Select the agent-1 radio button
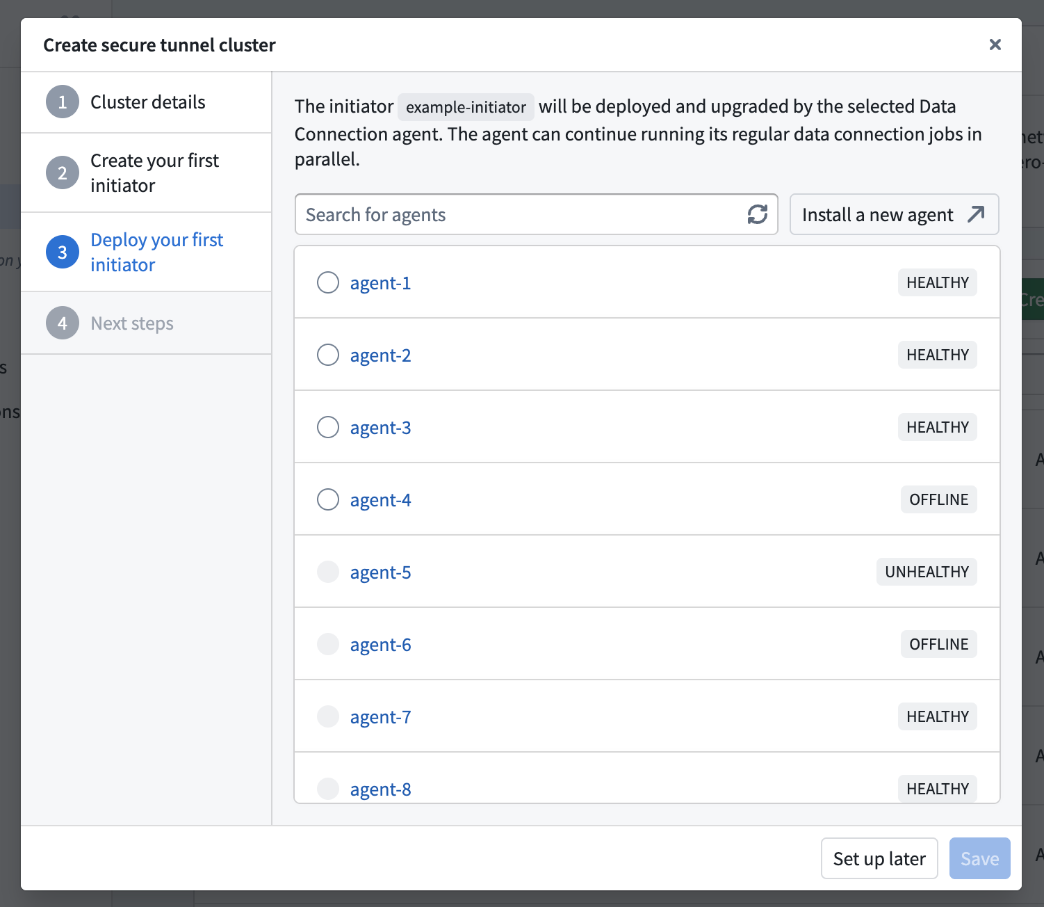Viewport: 1044px width, 907px height. (328, 282)
